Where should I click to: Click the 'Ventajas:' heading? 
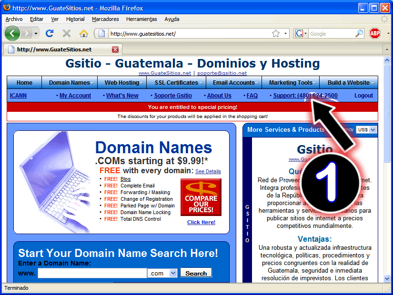[314, 239]
